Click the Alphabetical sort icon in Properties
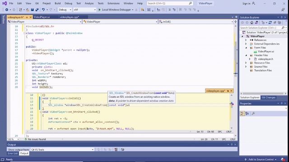 (247, 114)
